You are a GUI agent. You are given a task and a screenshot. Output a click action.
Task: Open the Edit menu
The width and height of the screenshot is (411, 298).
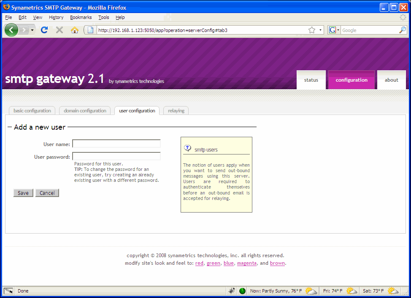pyautogui.click(x=22, y=17)
